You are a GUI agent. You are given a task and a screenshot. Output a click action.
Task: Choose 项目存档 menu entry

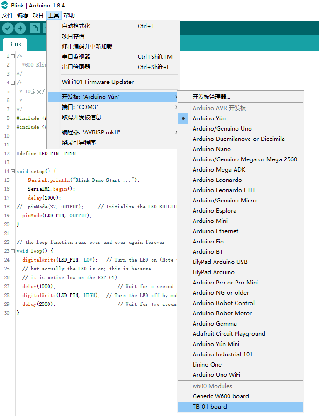[x=113, y=36]
